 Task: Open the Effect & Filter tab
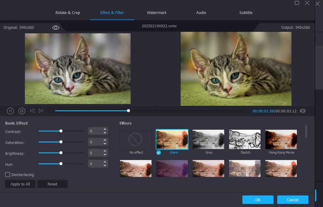tap(112, 13)
